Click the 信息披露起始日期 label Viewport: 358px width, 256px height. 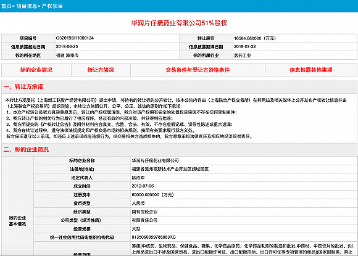pos(28,47)
